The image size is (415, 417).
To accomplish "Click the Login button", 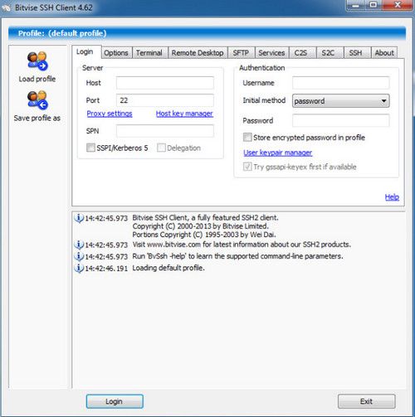I will click(x=115, y=401).
